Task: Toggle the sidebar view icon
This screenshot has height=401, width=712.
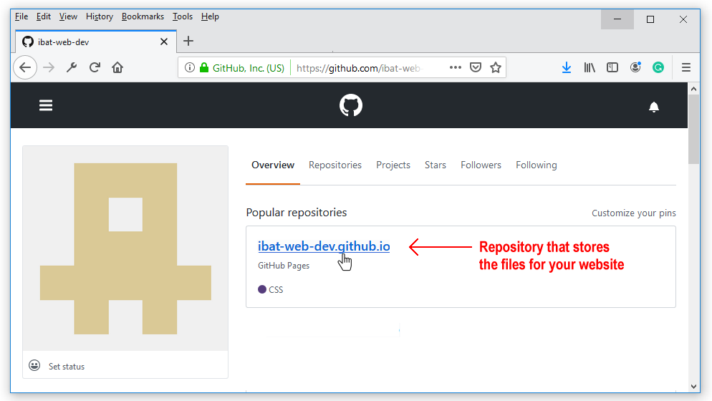Action: pyautogui.click(x=612, y=67)
